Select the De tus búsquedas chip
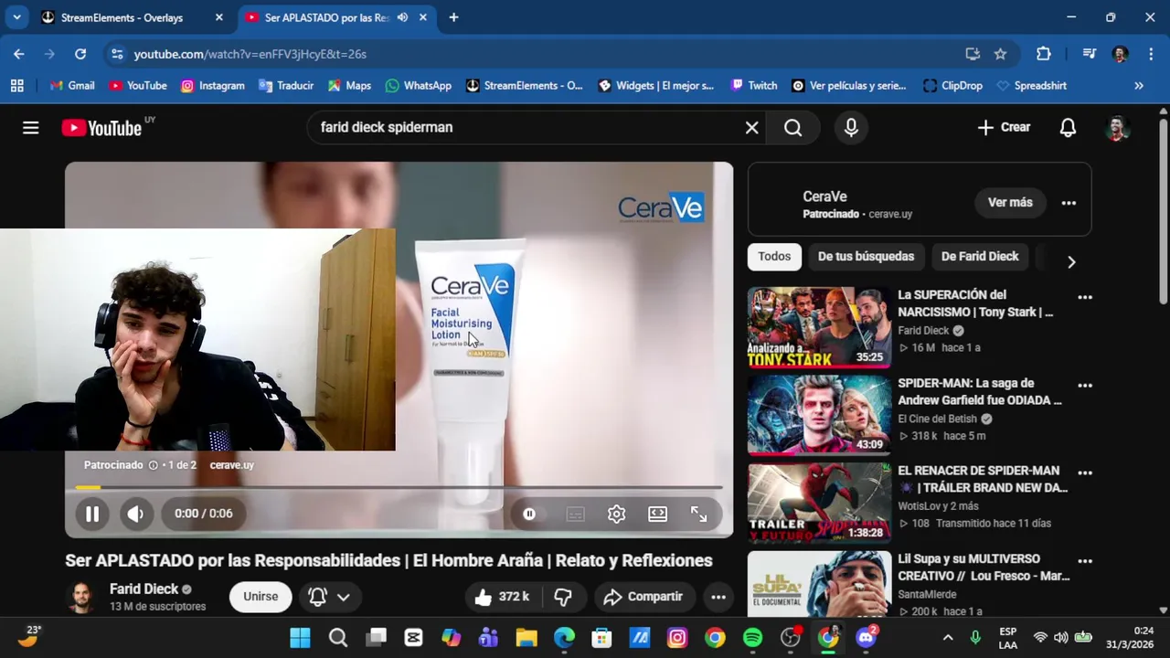Screen dimensions: 1170x658 866,257
